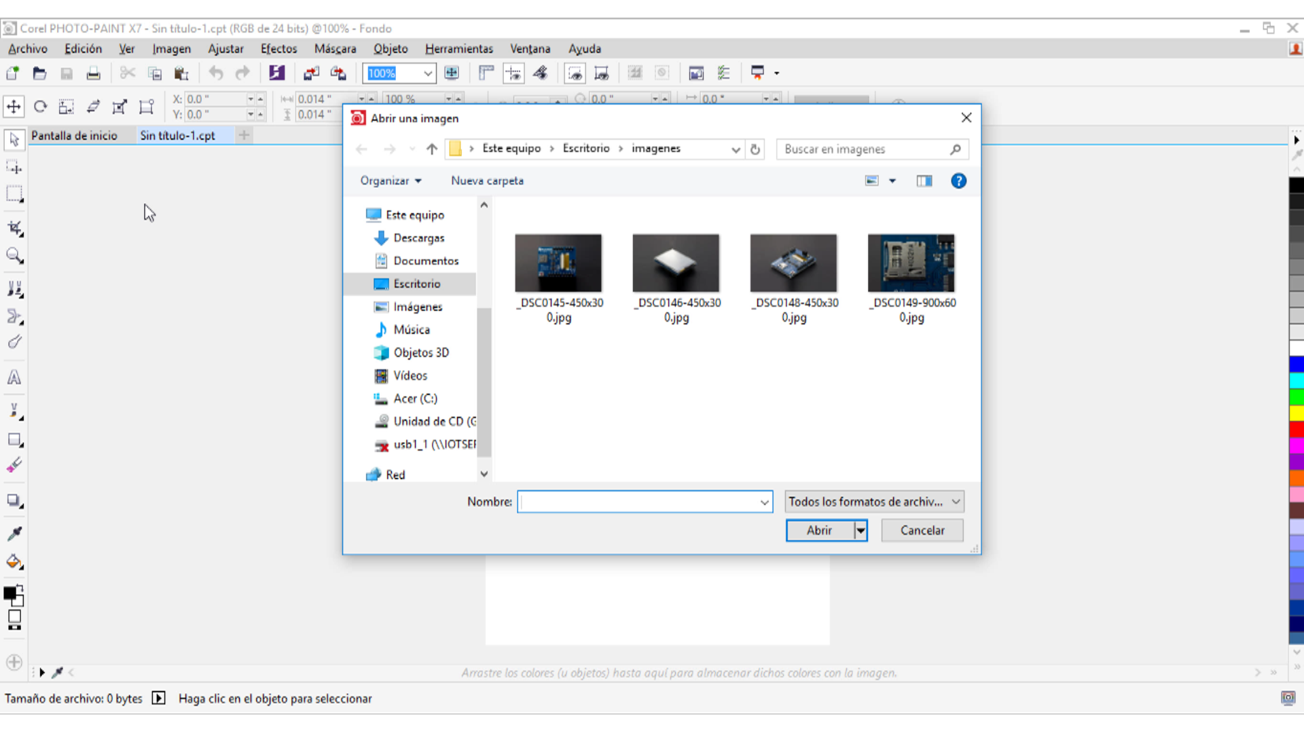Select the Crop tool in toolbox
The height and width of the screenshot is (733, 1304).
coord(14,228)
